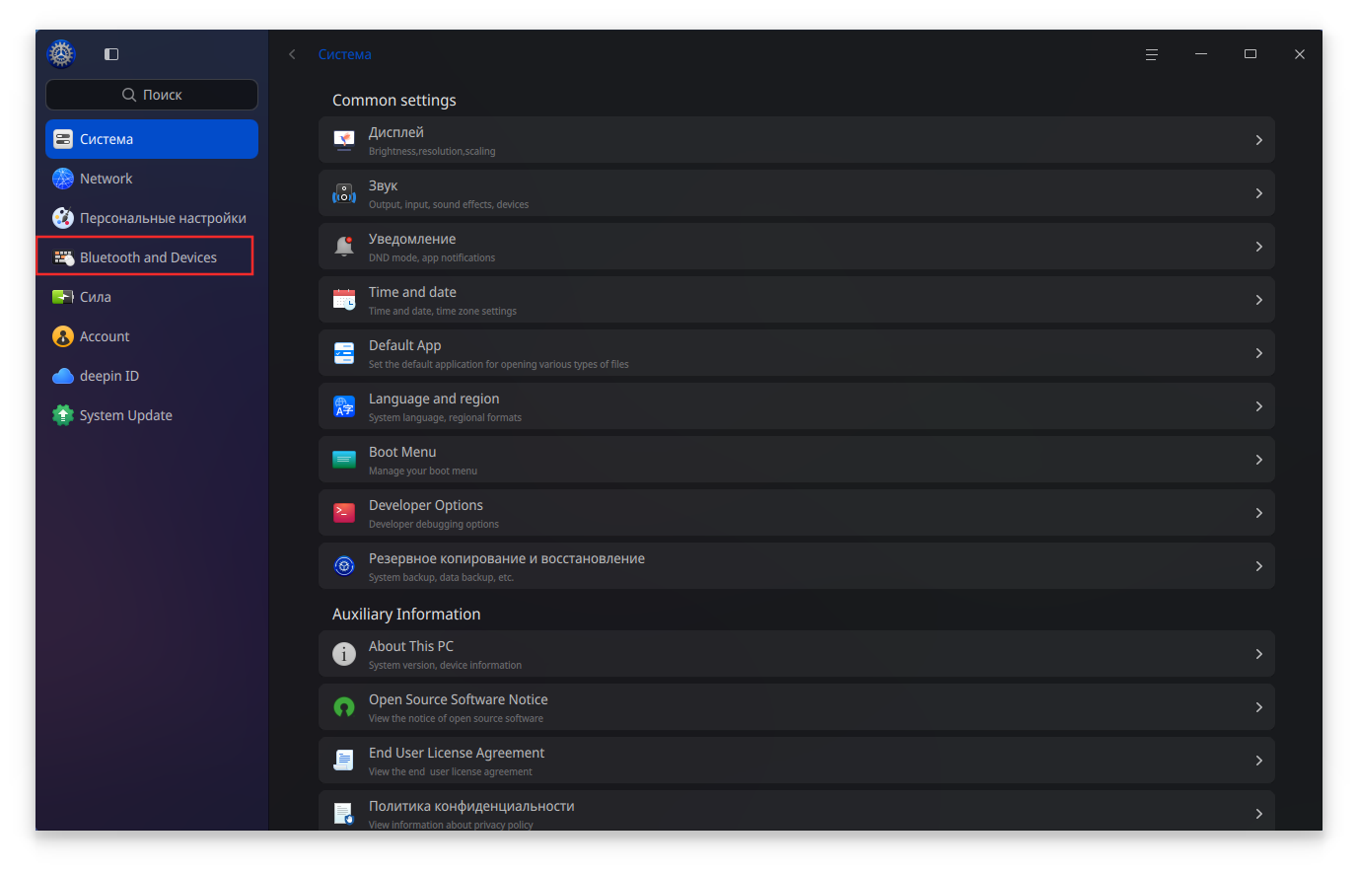The width and height of the screenshot is (1358, 872).
Task: Click the Time and date calendar icon
Action: pos(344,300)
